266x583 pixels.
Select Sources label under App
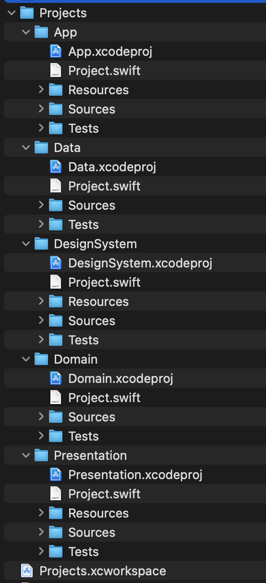[x=92, y=109]
